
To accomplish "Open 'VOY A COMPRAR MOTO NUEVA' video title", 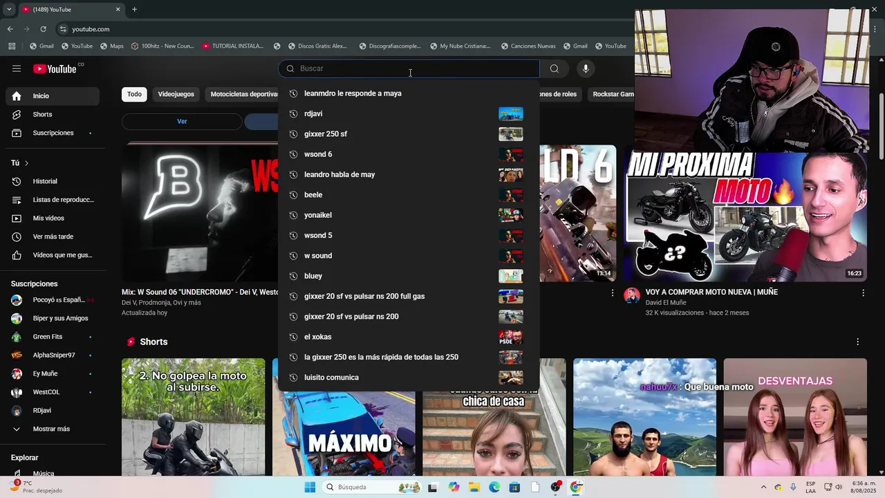I will [711, 293].
